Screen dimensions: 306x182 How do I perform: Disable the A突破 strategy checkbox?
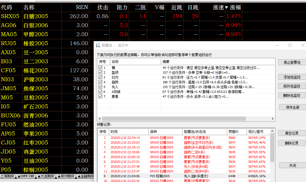[x=100, y=92]
